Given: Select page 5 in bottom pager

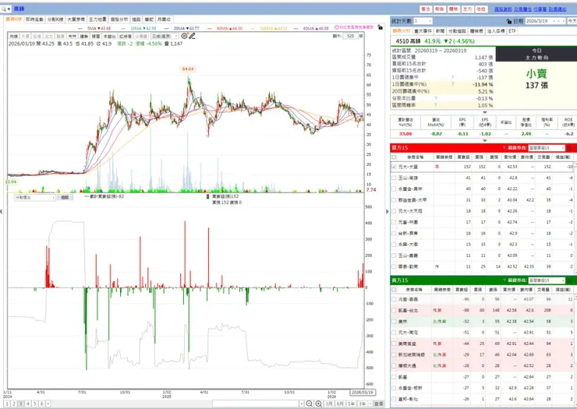Looking at the screenshot, I should [34, 404].
